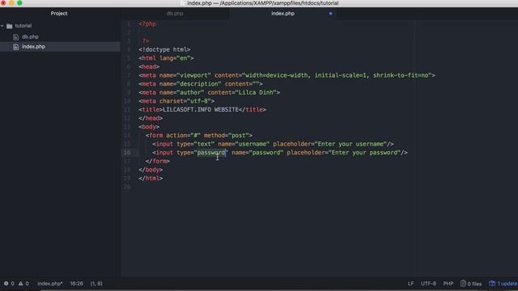Click the warning triangle icon in status bar
Screen dimensions: 518x291
click(x=21, y=284)
